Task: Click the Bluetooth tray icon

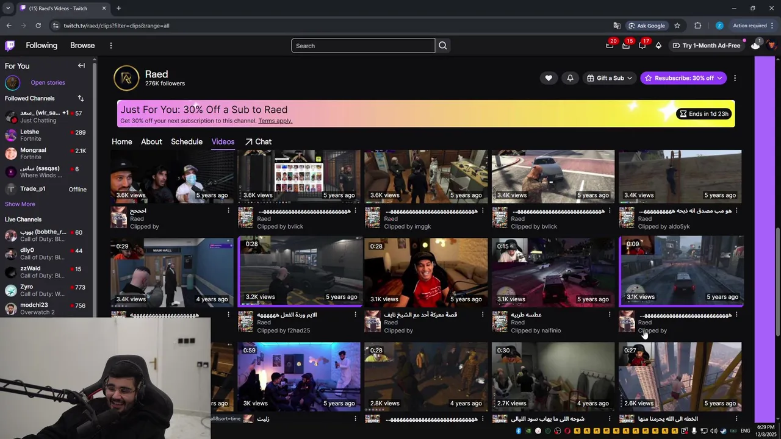Action: [x=519, y=431]
